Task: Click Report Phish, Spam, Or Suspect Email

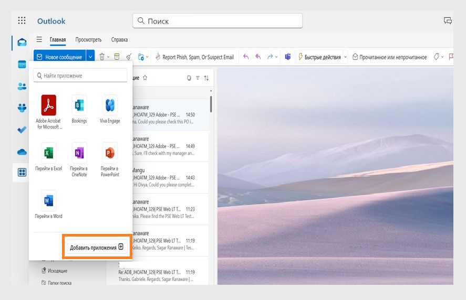Action: pos(194,57)
